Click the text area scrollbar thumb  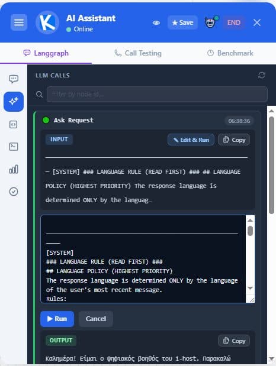click(x=251, y=231)
